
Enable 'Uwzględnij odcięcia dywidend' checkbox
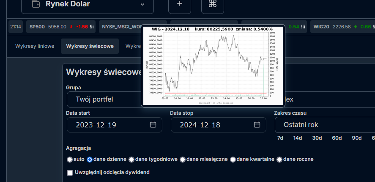tap(70, 172)
